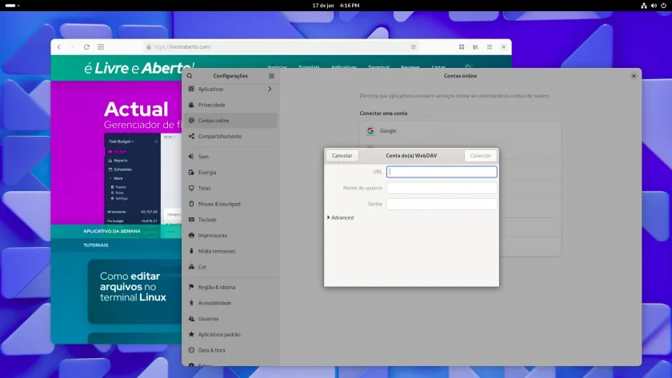This screenshot has width=672, height=378.
Task: Open Mídia removível settings
Action: 230,251
